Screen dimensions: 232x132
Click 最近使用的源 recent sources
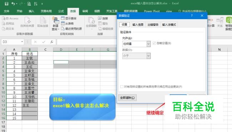[71, 28]
